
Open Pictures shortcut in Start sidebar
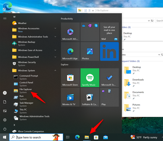(5, 111)
